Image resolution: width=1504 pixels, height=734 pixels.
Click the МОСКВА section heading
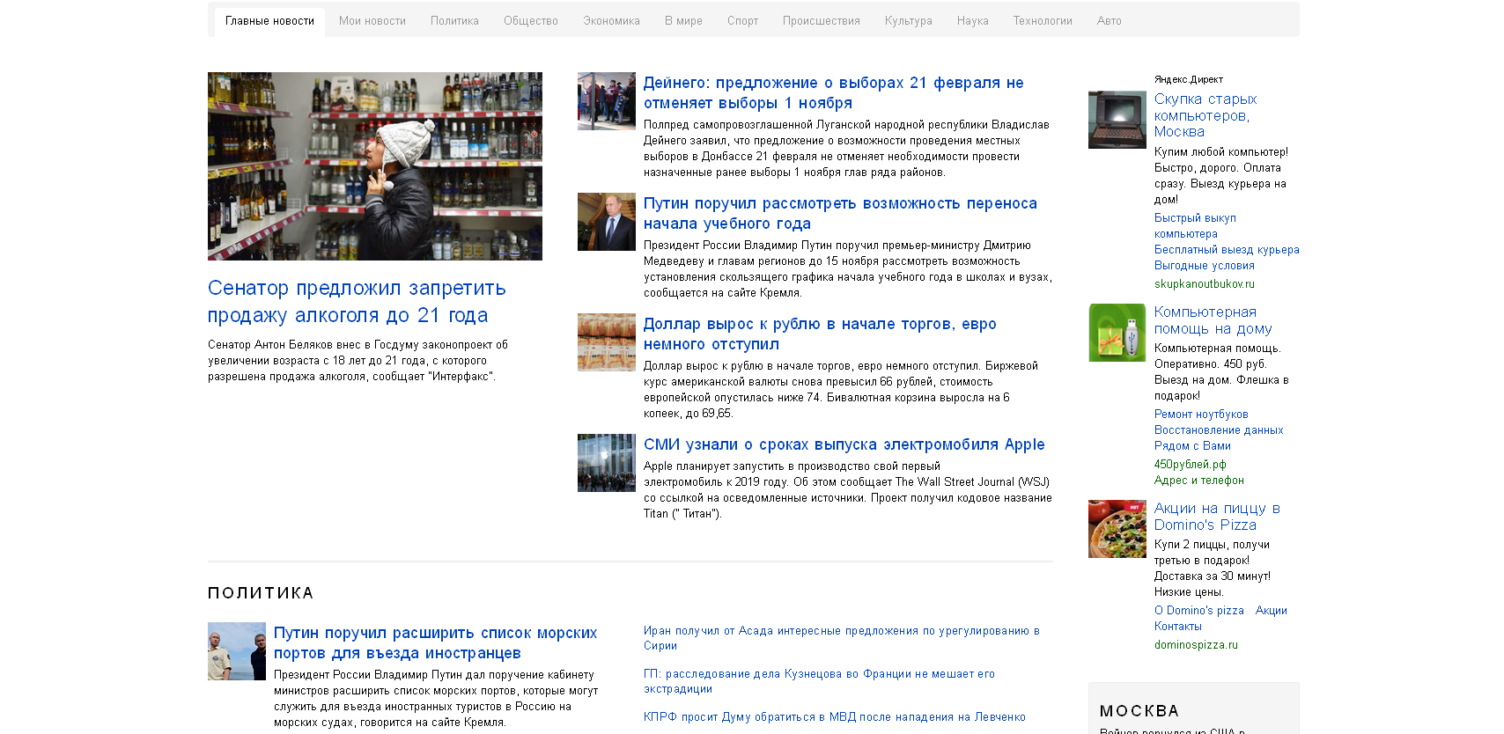(x=1139, y=711)
